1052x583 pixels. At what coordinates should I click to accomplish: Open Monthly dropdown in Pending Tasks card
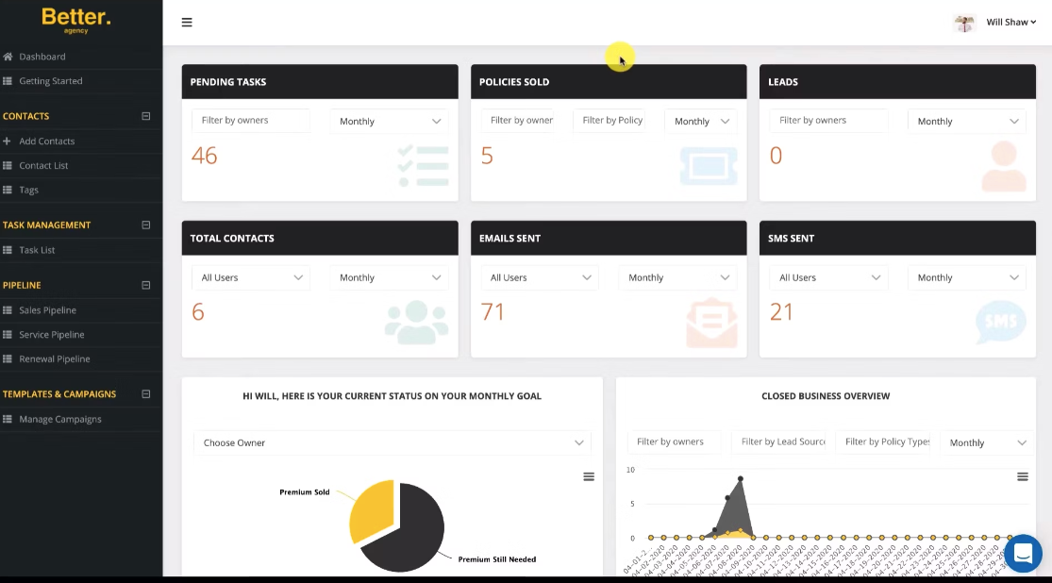point(390,121)
